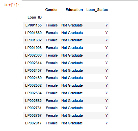
Task: Click Female in the LP002502 row
Action: [52, 85]
